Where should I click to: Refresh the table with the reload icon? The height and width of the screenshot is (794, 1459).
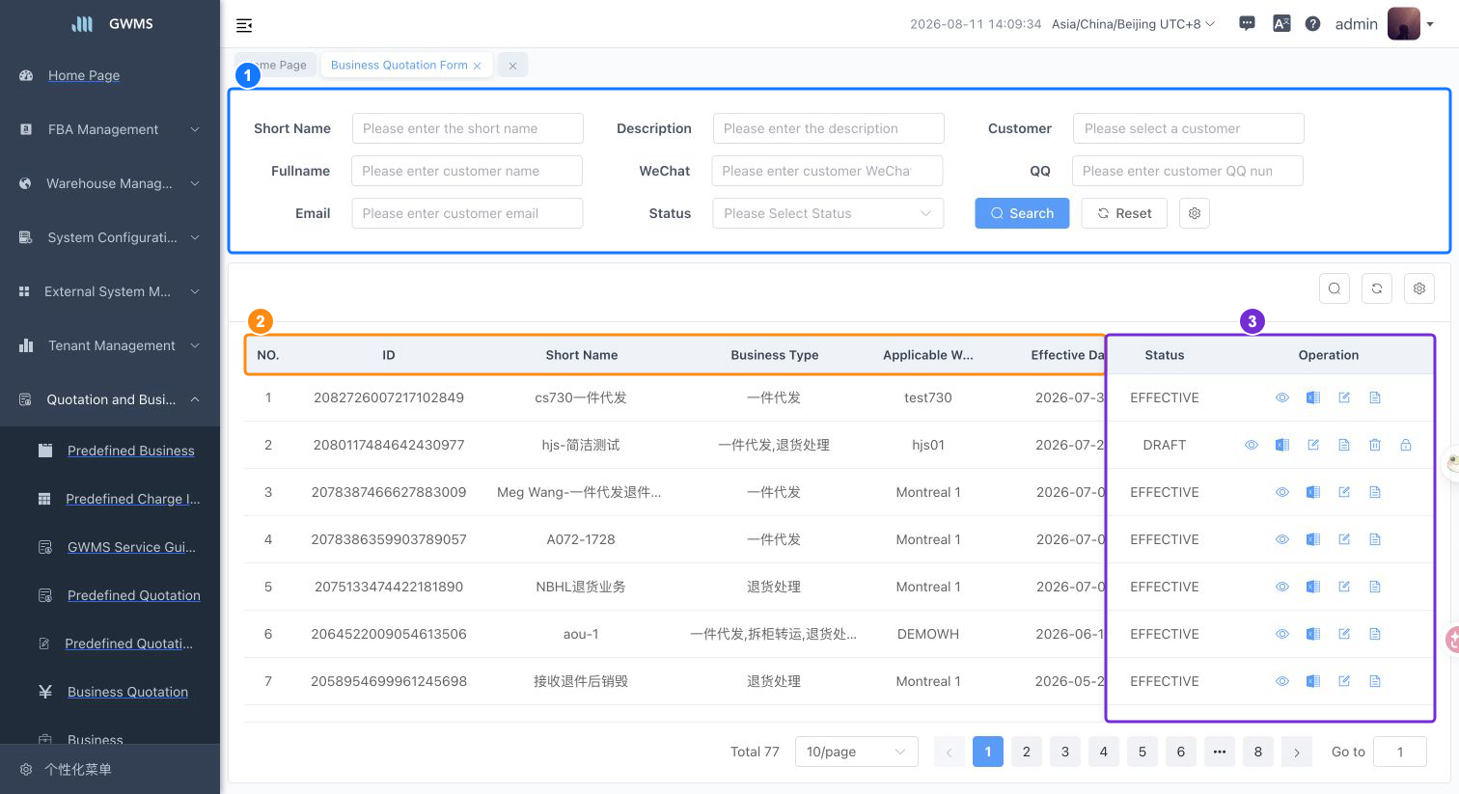[x=1376, y=288]
